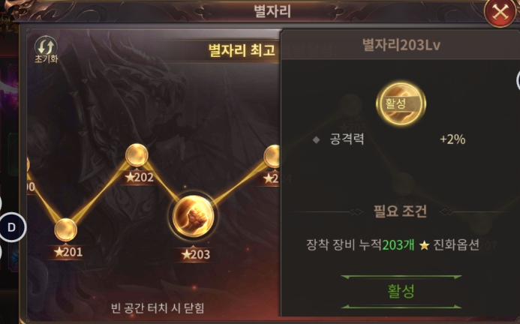Viewport: 520px width, 324px height.
Task: Click the ★202 level label plate
Action: click(x=140, y=178)
